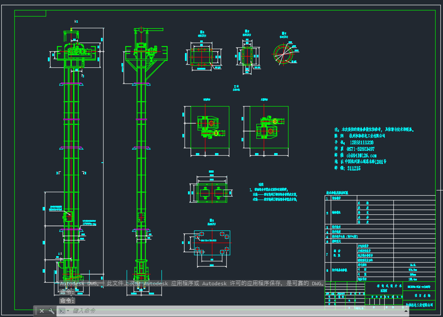Click the postal code 311215 text
The width and height of the screenshot is (443, 317).
tap(354, 168)
